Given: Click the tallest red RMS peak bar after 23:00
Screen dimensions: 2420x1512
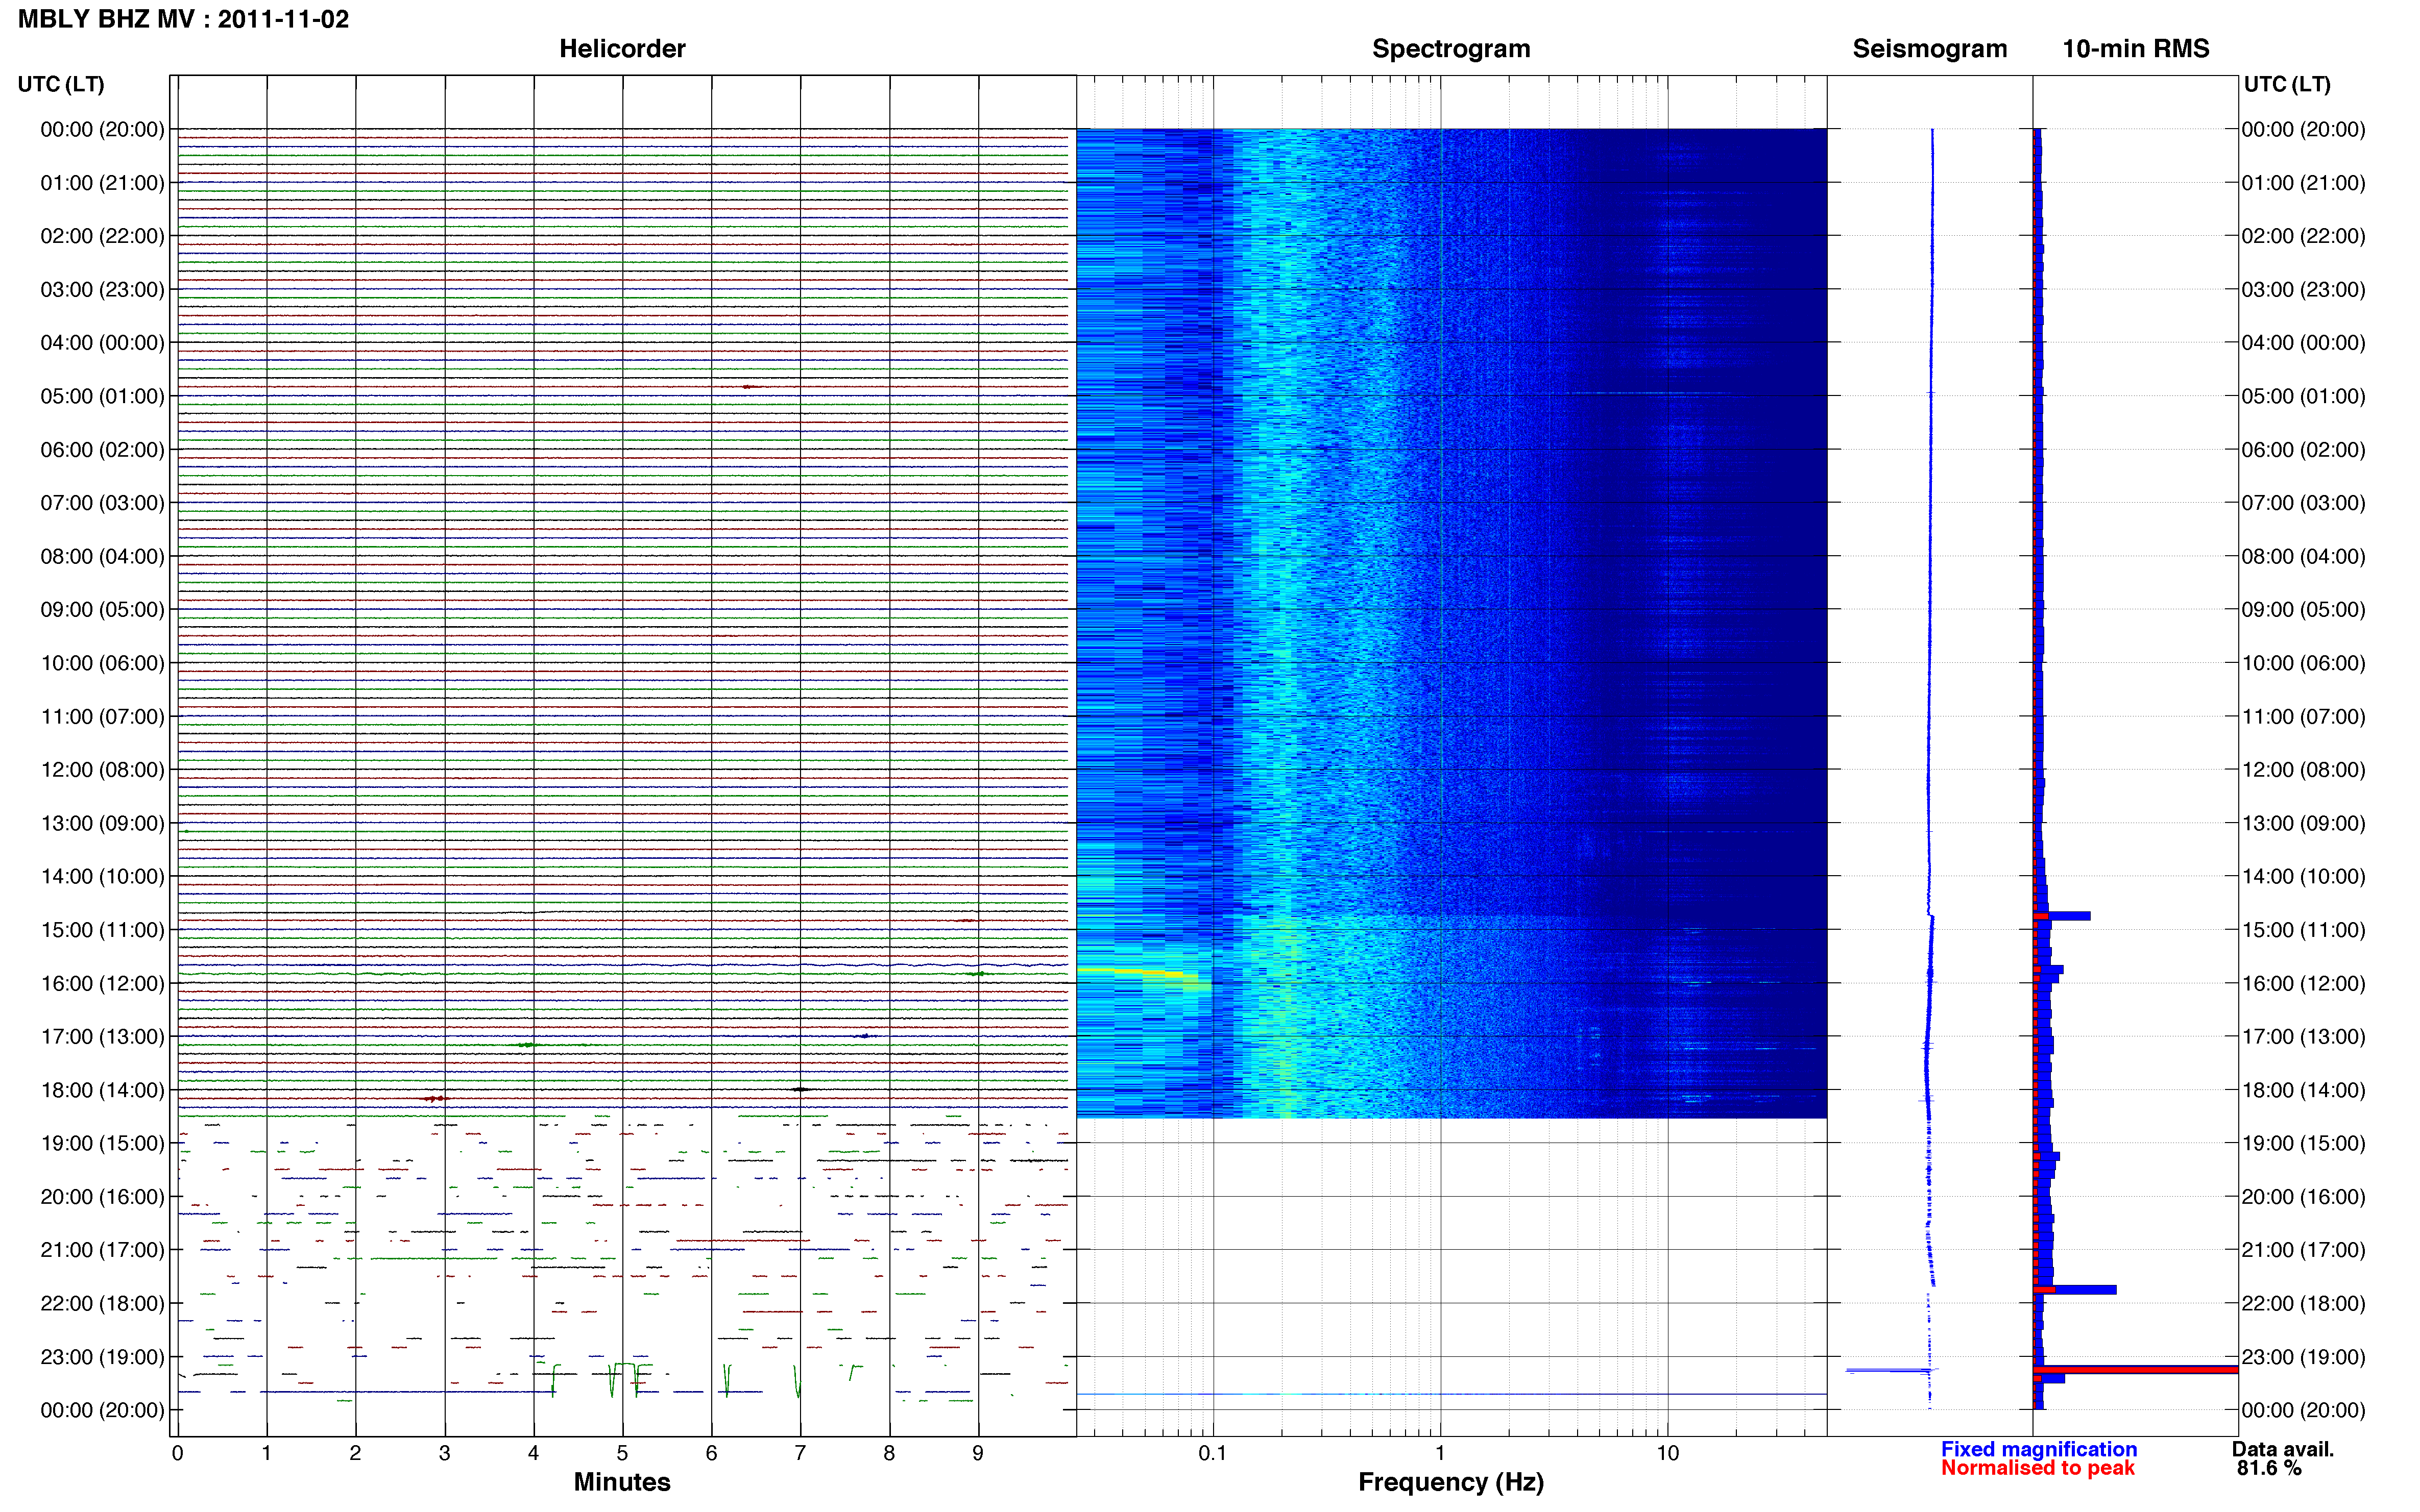Looking at the screenshot, I should (x=2136, y=1370).
